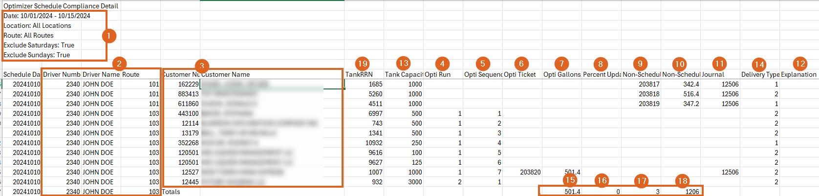Click the 'Schedule Da' column header cell
The height and width of the screenshot is (196, 819).
coord(22,74)
